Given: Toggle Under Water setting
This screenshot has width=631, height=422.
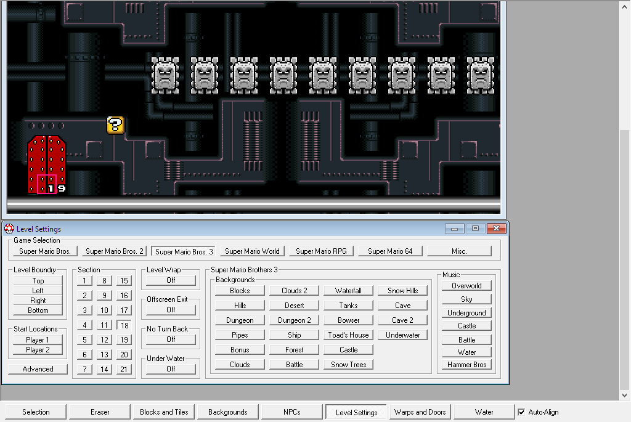Looking at the screenshot, I should [x=171, y=369].
